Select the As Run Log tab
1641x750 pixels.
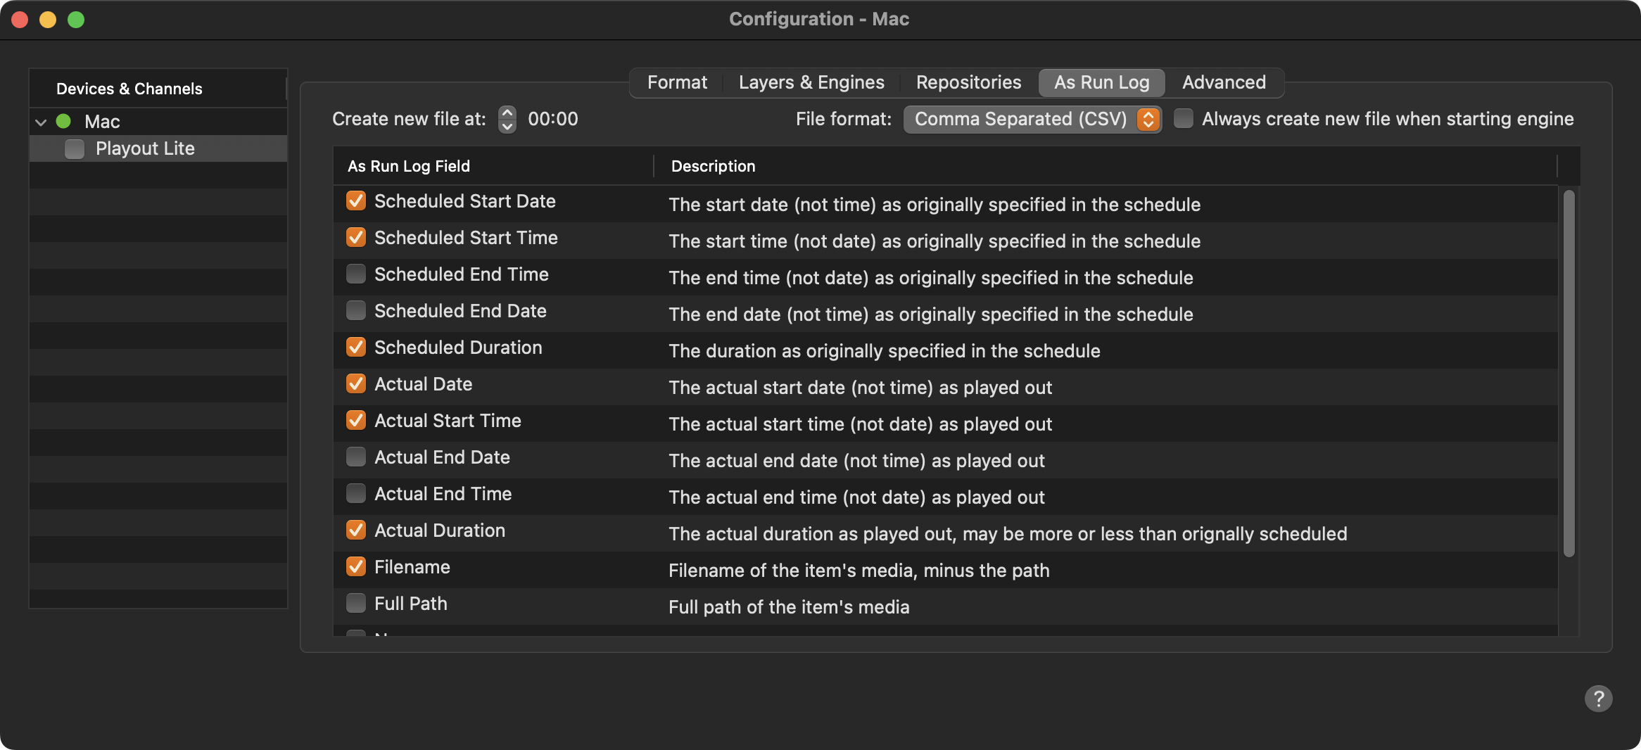click(x=1101, y=82)
